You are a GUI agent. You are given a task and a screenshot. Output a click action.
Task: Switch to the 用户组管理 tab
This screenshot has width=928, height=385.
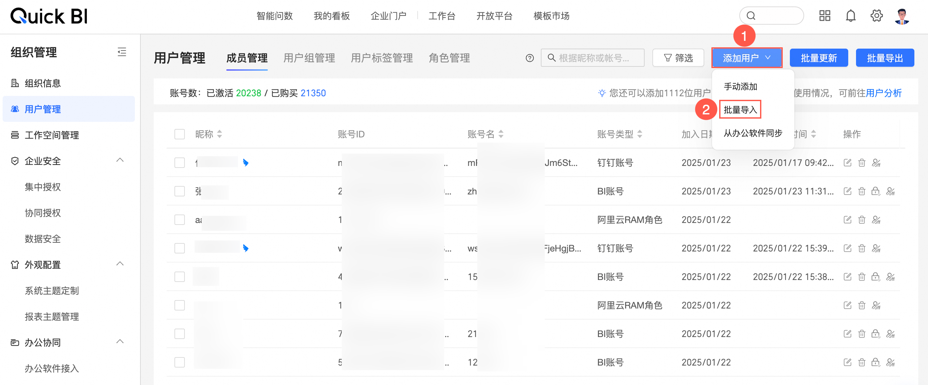(309, 58)
